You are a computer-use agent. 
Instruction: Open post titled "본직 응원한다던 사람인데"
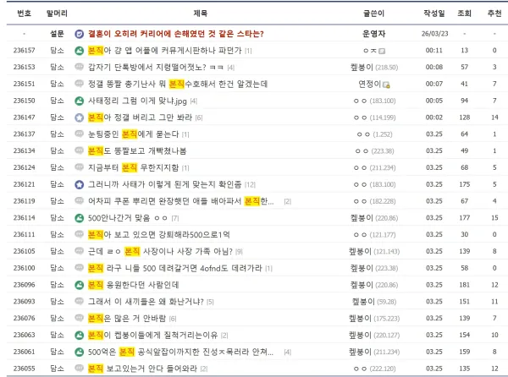(134, 285)
